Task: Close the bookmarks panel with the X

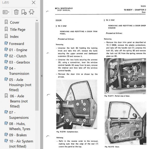Action: point(33,3)
